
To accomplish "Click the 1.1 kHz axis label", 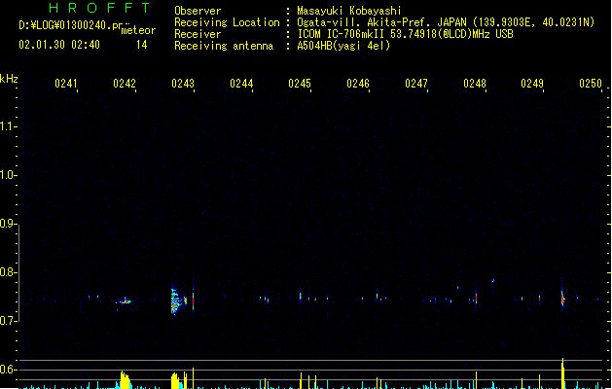I will point(8,126).
